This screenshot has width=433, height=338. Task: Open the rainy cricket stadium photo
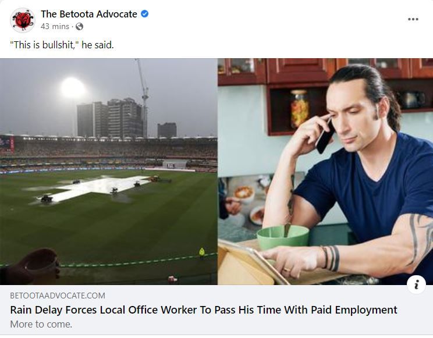[x=108, y=172]
